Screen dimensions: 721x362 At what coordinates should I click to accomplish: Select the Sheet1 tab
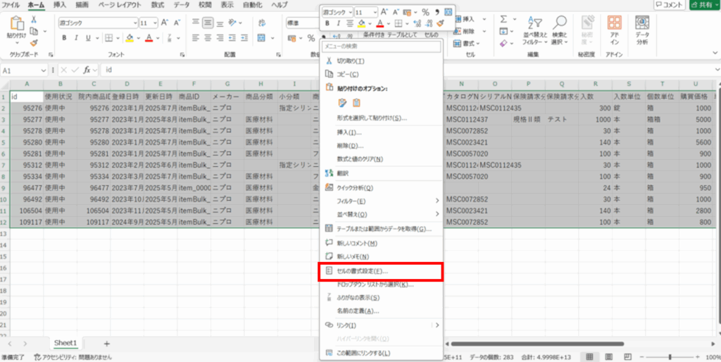click(x=65, y=343)
